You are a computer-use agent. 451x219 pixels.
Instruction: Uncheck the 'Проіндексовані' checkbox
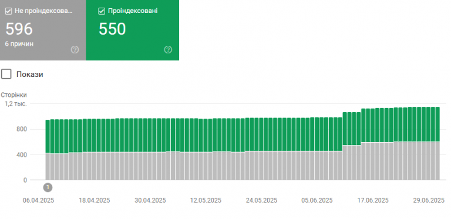point(102,11)
